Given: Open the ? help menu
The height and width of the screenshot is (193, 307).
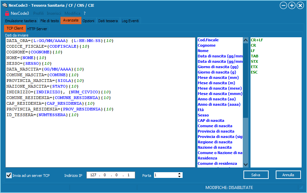Looking at the screenshot, I should coord(84,13).
